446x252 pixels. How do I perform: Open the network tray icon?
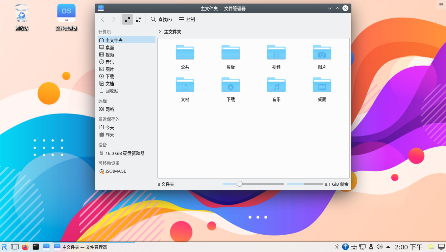point(363,247)
